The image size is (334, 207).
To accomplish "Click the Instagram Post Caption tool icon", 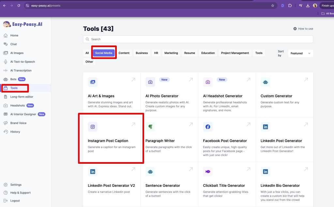I will pos(93,127).
